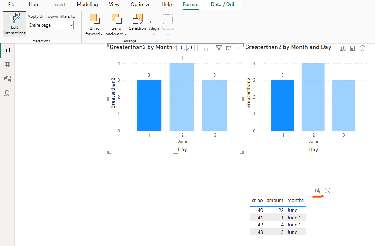The width and height of the screenshot is (375, 246).
Task: Click the right chart title text
Action: click(x=288, y=47)
